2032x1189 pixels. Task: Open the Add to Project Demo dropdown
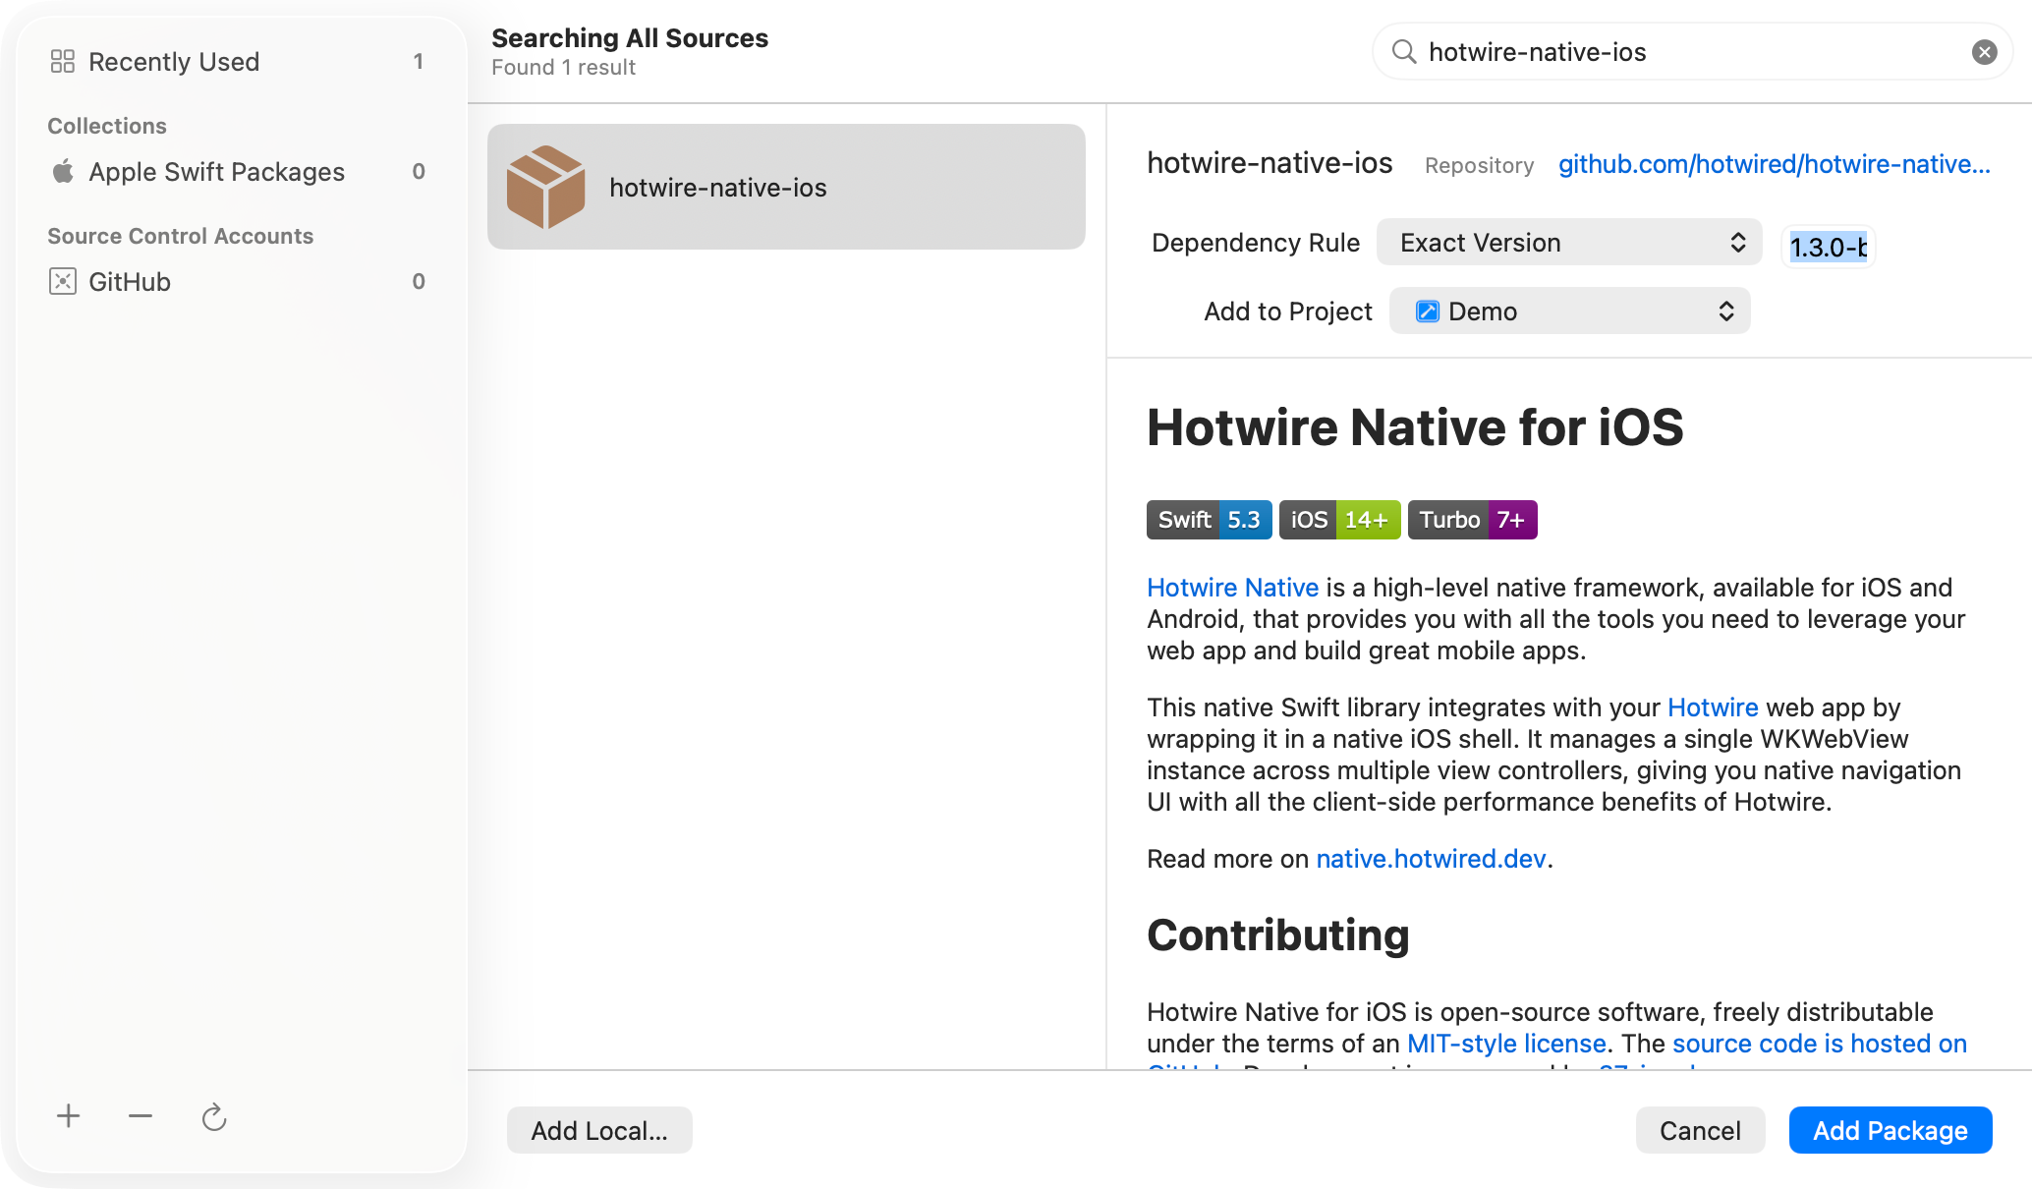(1569, 311)
